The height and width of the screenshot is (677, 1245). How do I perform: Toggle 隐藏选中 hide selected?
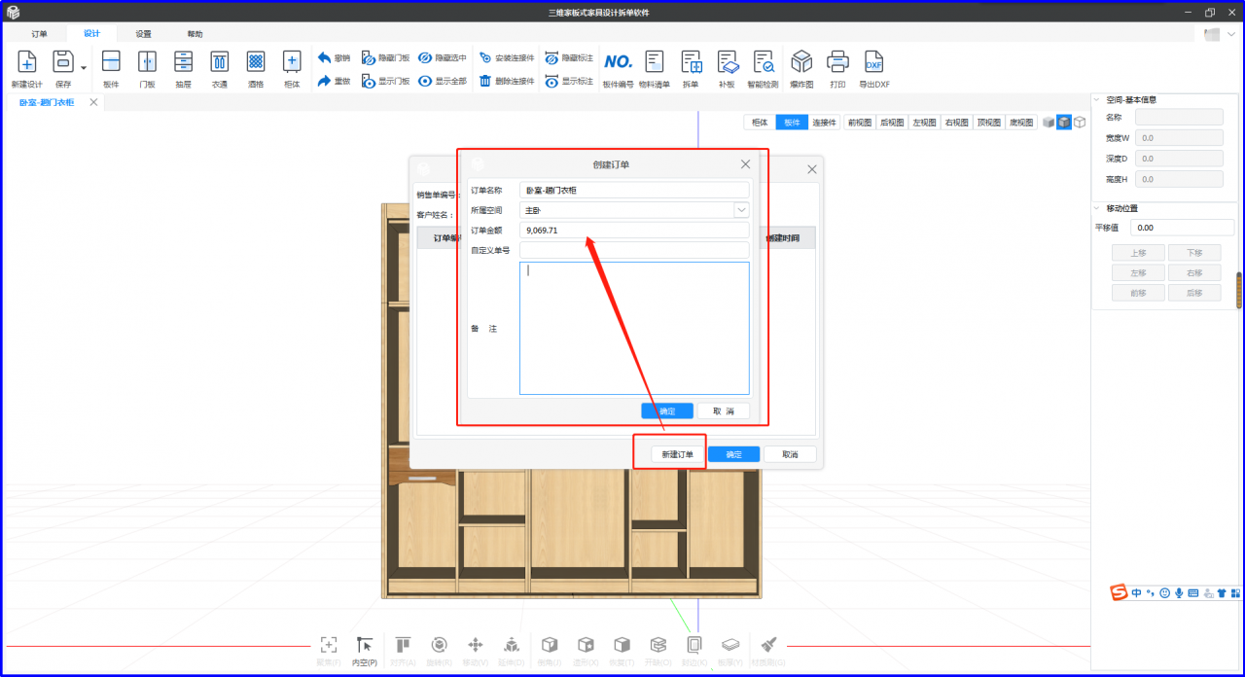point(443,58)
